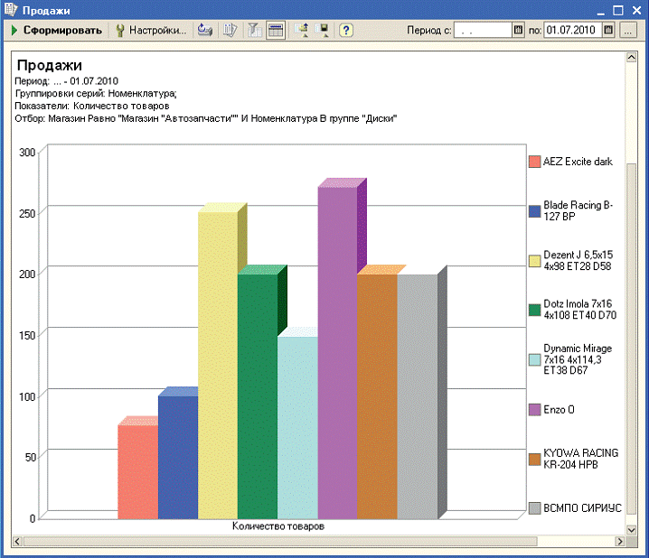Screen dimensions: 649x558
Task: Click the ellipsis period selection button
Action: [628, 30]
